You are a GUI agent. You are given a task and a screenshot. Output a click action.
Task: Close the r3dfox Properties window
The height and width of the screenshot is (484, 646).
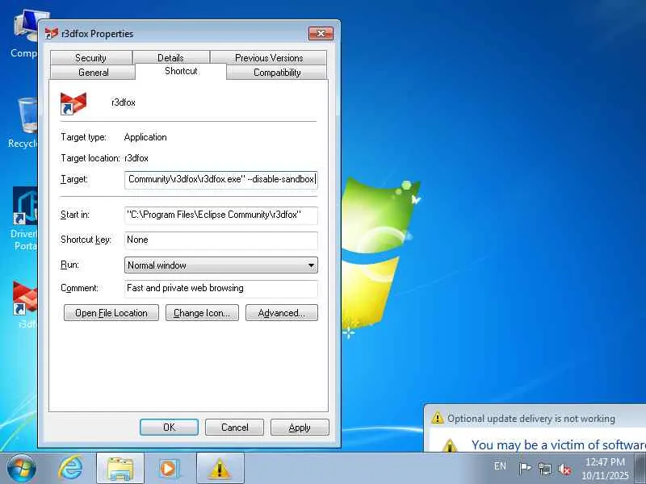pos(321,34)
